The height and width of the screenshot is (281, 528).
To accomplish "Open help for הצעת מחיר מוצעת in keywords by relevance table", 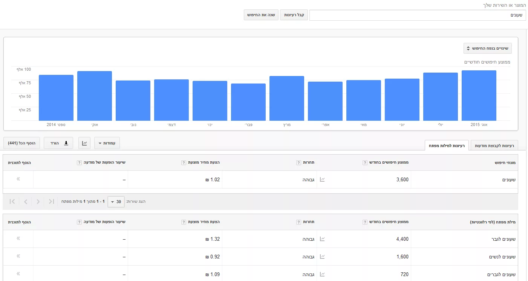I will click(184, 222).
